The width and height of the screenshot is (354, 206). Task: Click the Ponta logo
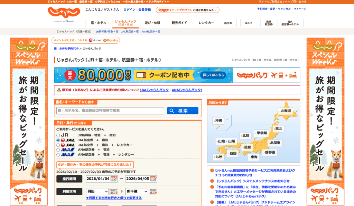[111, 40]
